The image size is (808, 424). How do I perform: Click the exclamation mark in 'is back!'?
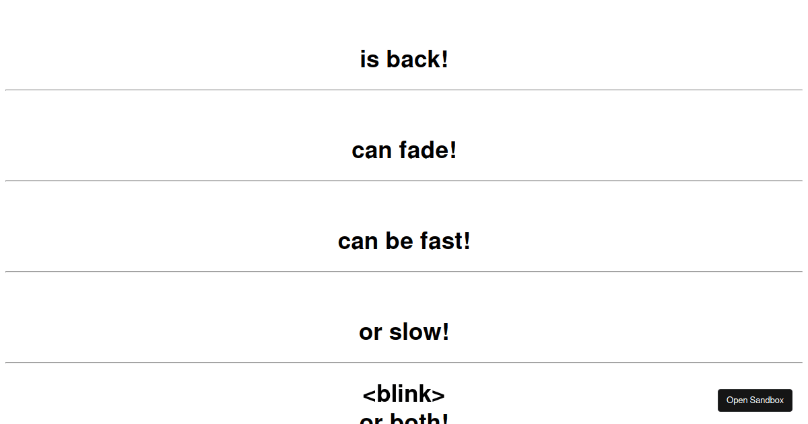pyautogui.click(x=444, y=59)
